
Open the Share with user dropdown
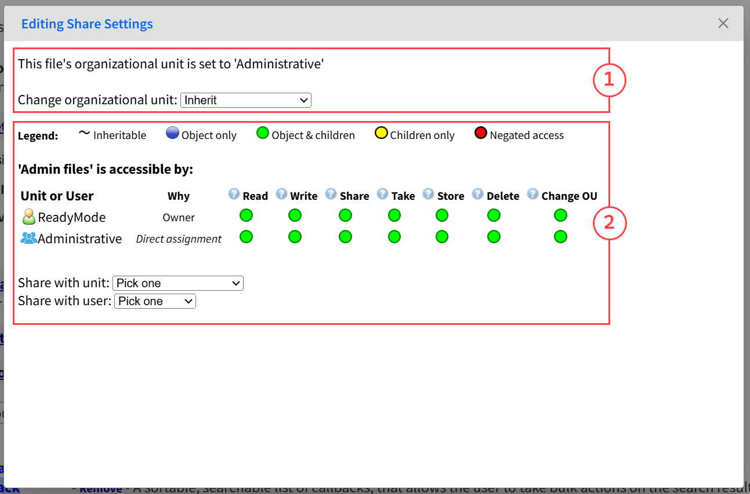click(x=155, y=301)
